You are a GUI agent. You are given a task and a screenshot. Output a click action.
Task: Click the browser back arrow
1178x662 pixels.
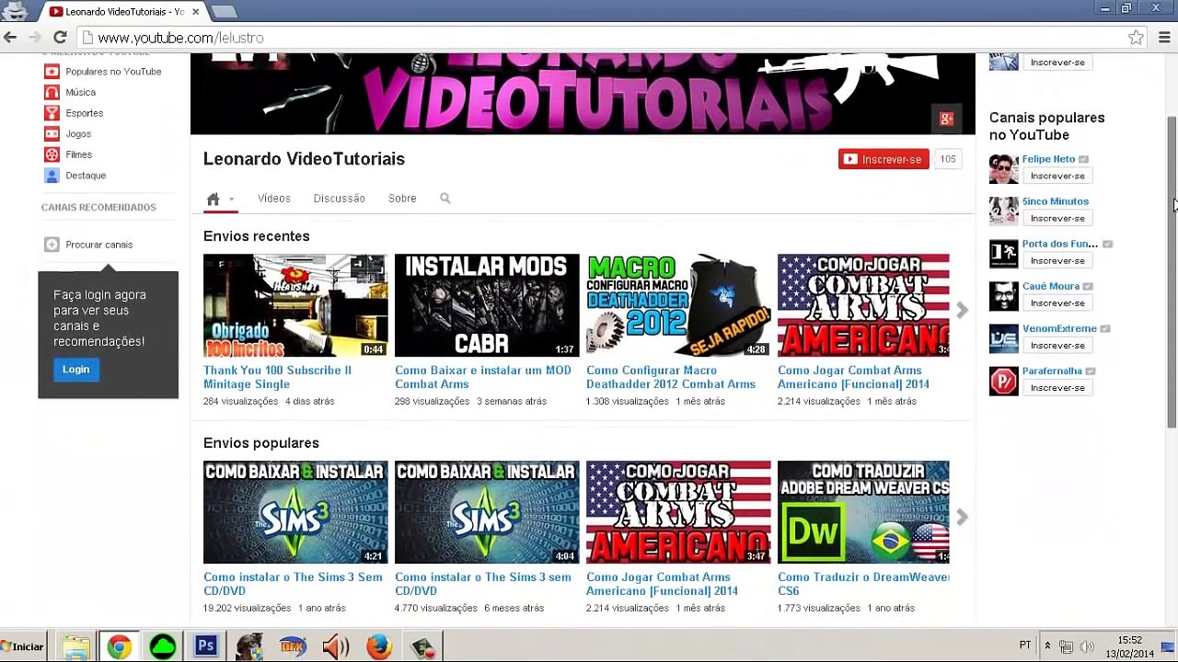click(10, 38)
